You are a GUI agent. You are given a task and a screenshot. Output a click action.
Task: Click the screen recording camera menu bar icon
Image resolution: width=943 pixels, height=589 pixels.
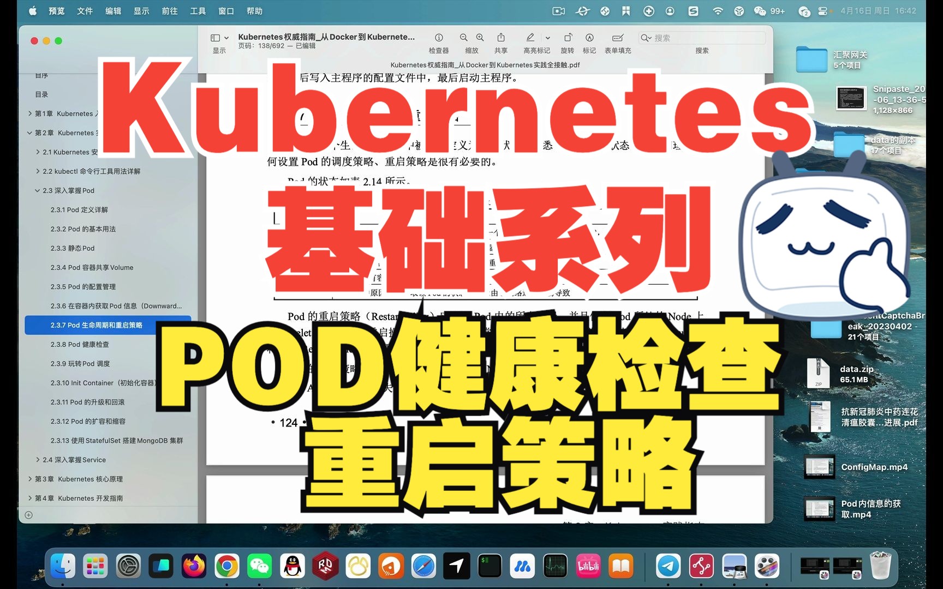[558, 11]
